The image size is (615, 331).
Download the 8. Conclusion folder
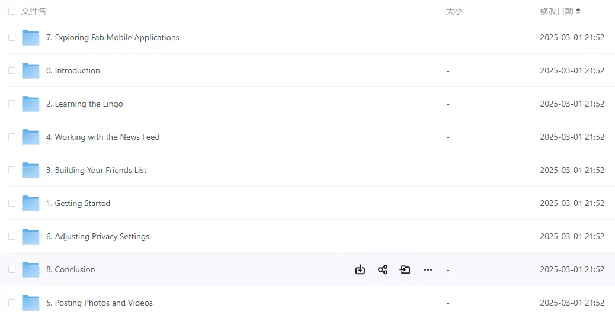coord(360,269)
